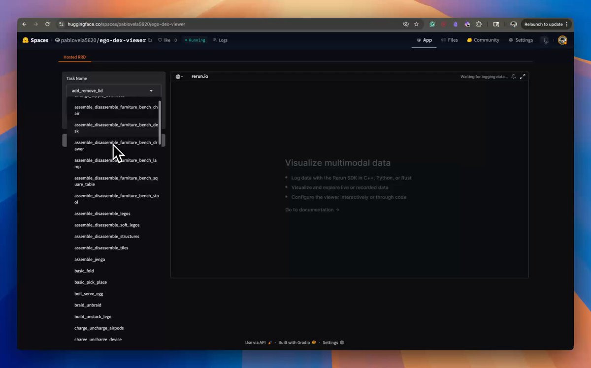Click the crossed-out eye icon in address bar
The height and width of the screenshot is (368, 591).
tap(406, 24)
